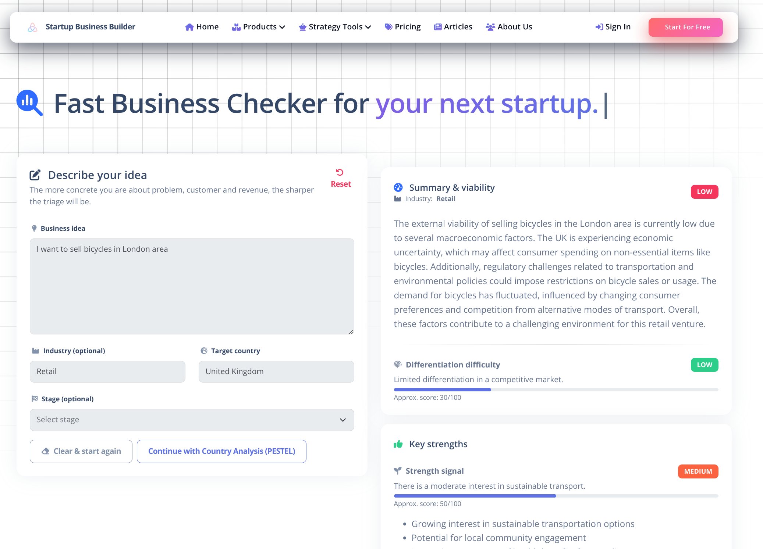Click the globe icon next to Summary & viability

tap(398, 187)
